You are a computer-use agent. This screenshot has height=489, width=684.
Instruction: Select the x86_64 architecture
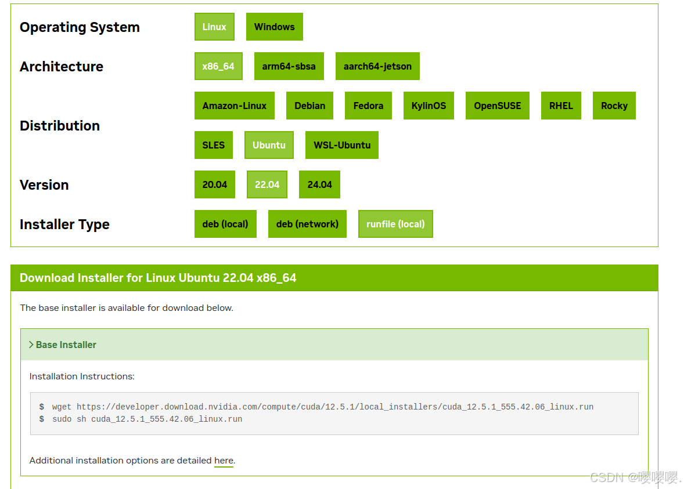[218, 66]
